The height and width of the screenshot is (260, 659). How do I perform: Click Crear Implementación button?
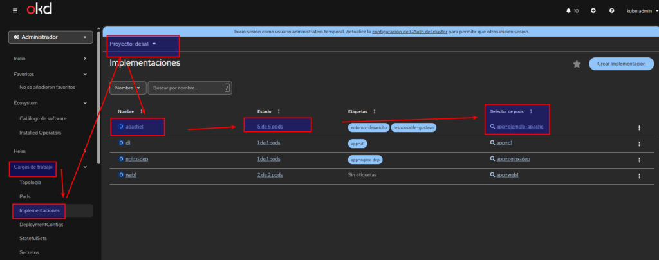coord(621,64)
